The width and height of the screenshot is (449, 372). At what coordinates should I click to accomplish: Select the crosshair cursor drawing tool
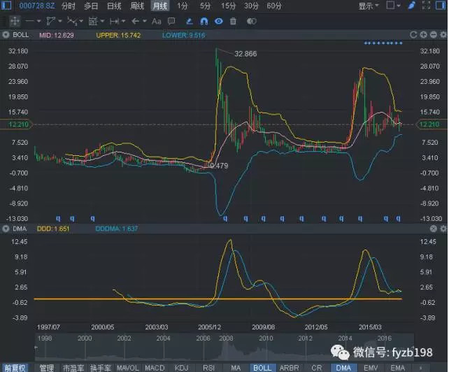tap(14, 20)
